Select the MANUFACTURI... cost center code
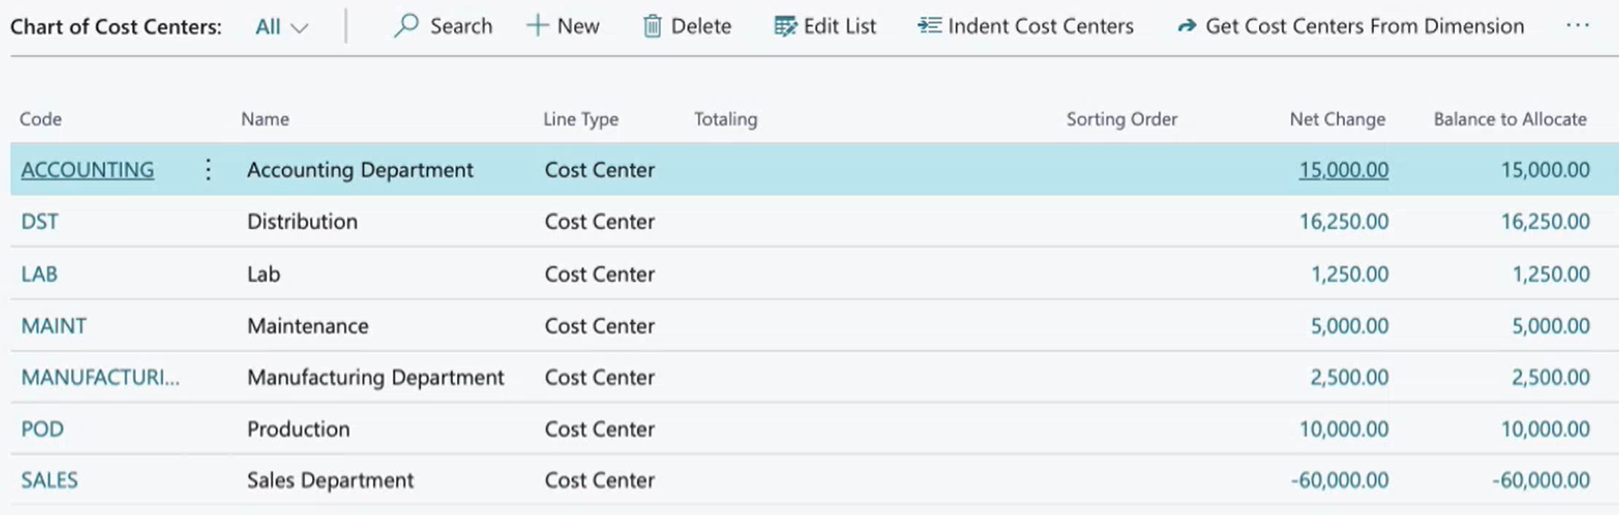 [x=101, y=377]
